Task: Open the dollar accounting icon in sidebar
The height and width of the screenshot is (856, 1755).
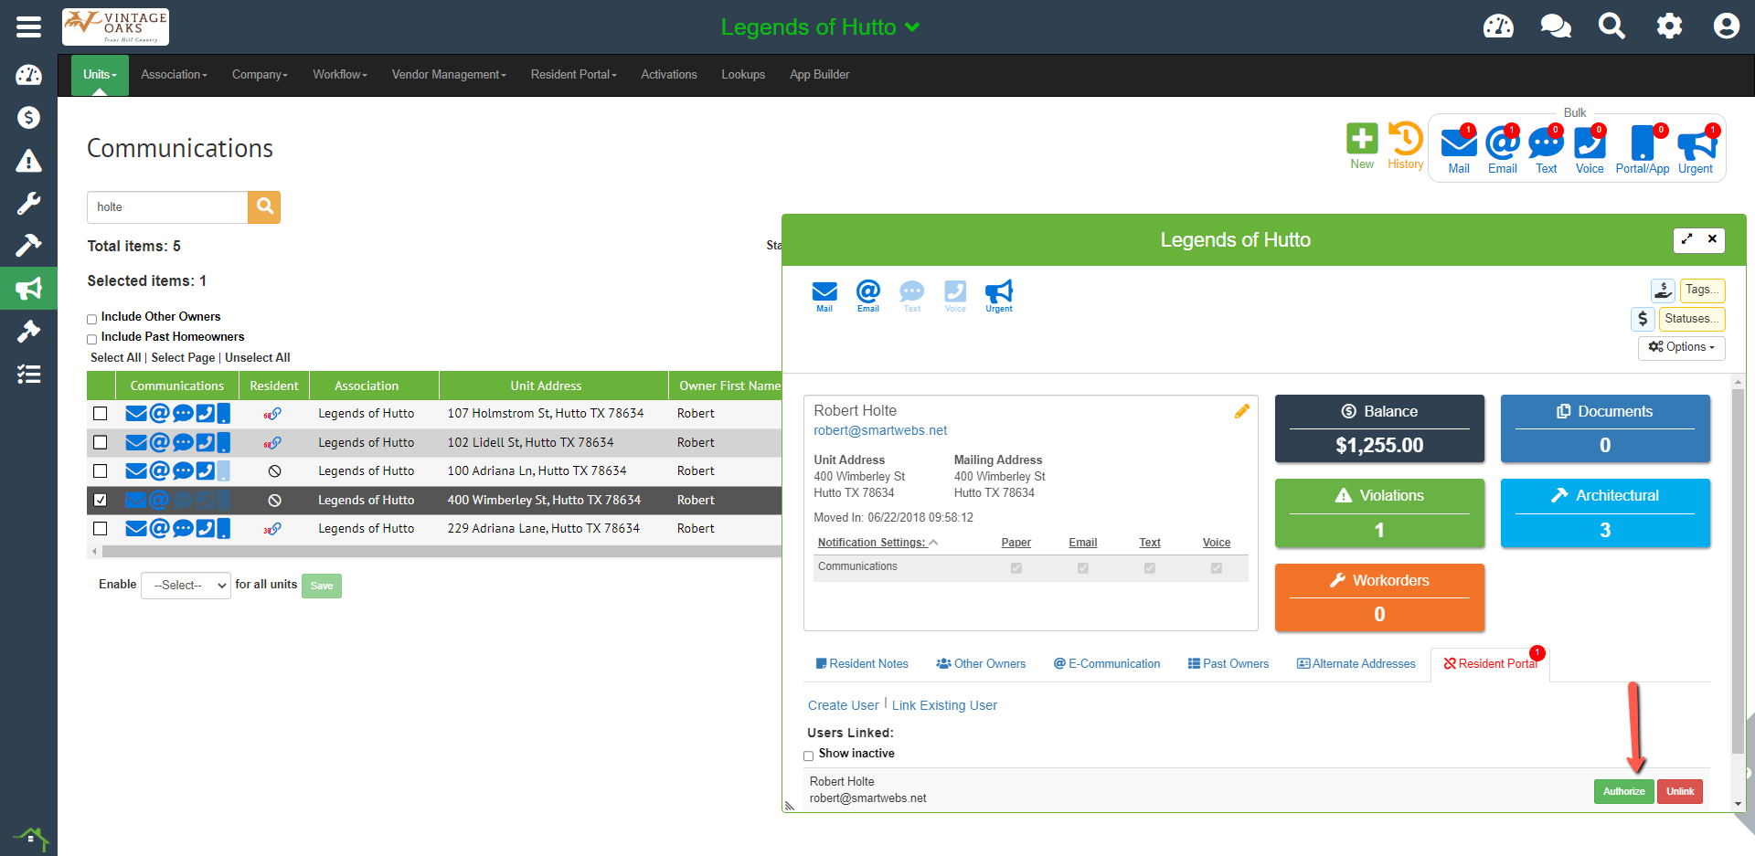Action: pos(28,117)
